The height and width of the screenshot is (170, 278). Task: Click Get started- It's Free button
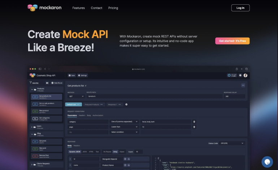(x=232, y=41)
